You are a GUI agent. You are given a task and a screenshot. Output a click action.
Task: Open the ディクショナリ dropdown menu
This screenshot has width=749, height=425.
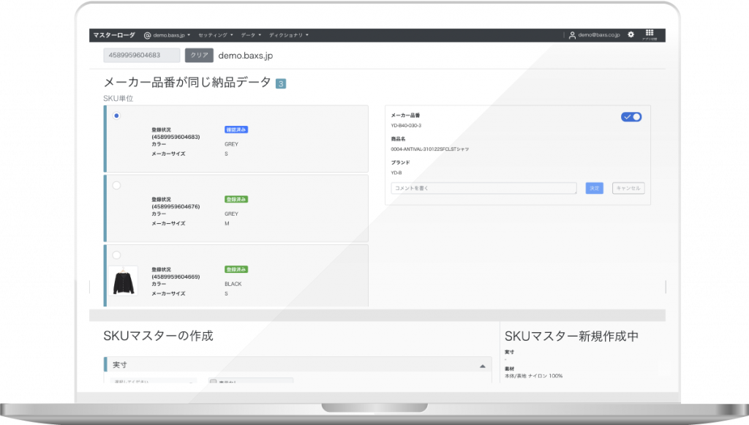coord(287,34)
